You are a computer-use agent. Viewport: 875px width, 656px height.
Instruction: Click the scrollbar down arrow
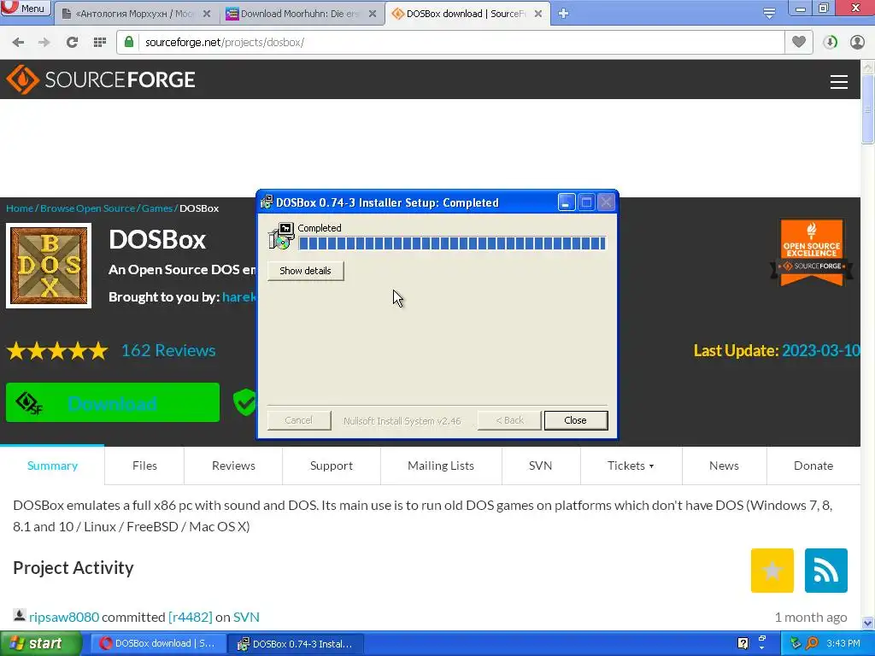867,623
